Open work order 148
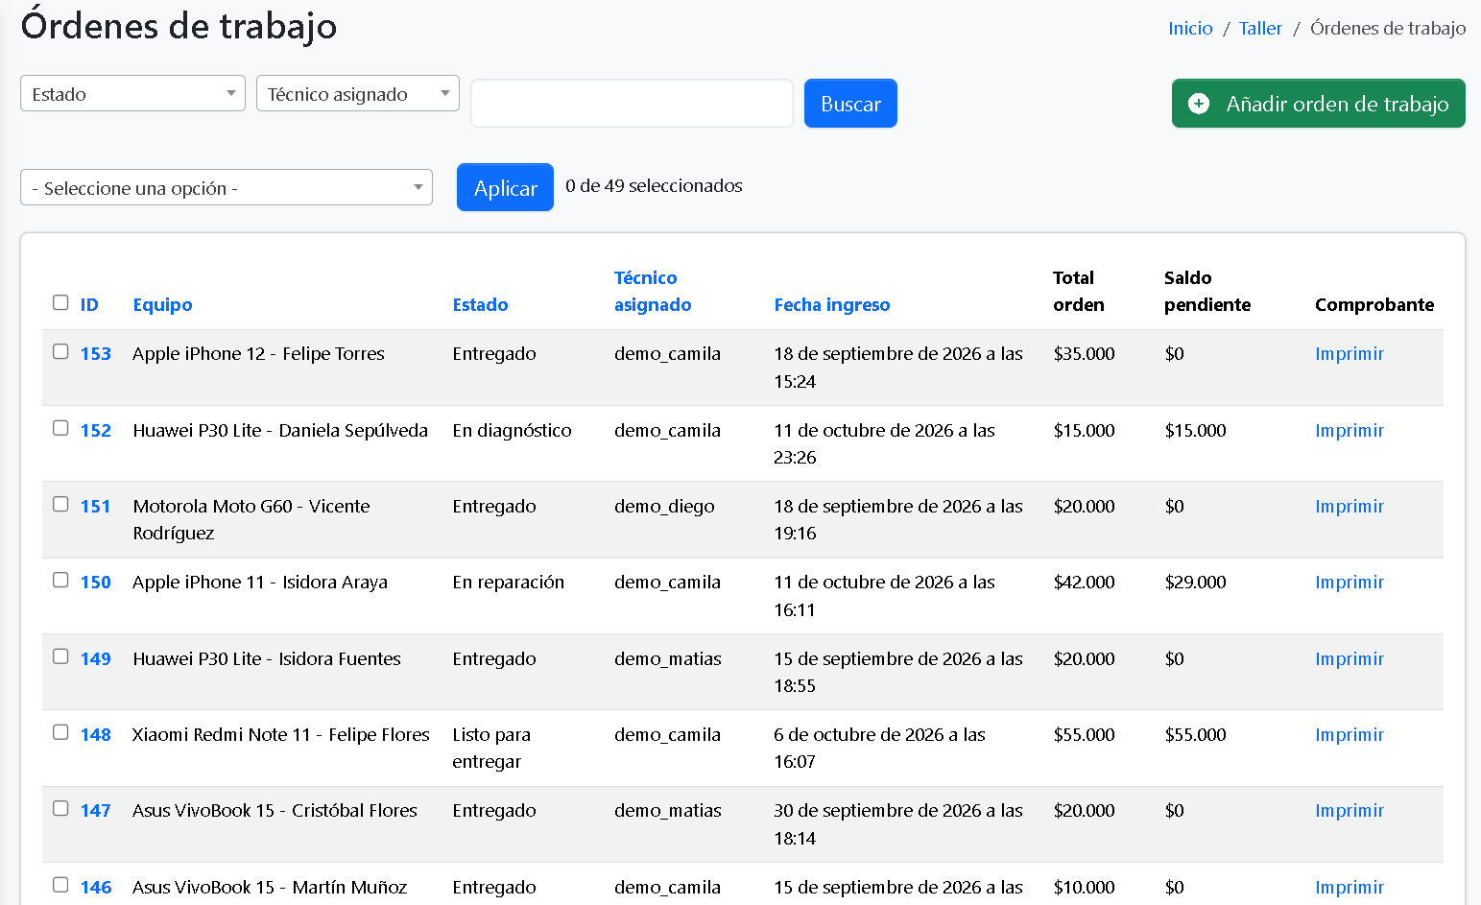This screenshot has height=905, width=1481. (x=96, y=734)
